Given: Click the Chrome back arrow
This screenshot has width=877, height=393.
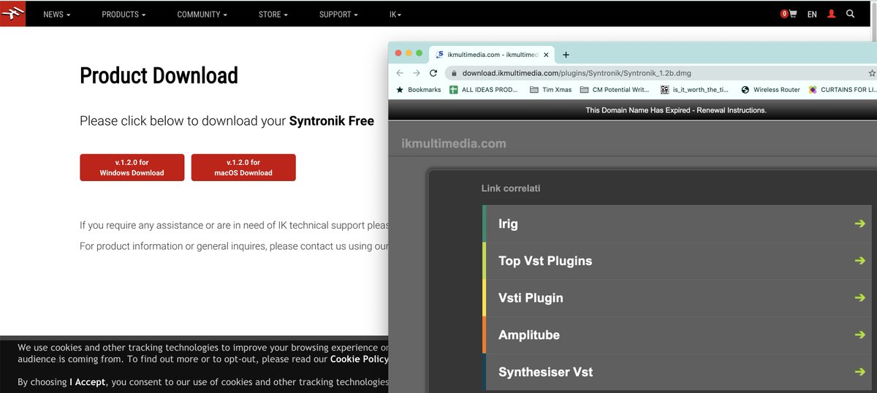Looking at the screenshot, I should pos(400,73).
